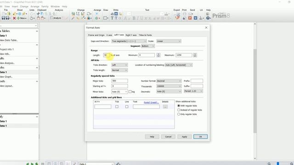Select 'With regular ticks' radio button
The width and height of the screenshot is (294, 165).
point(179,106)
